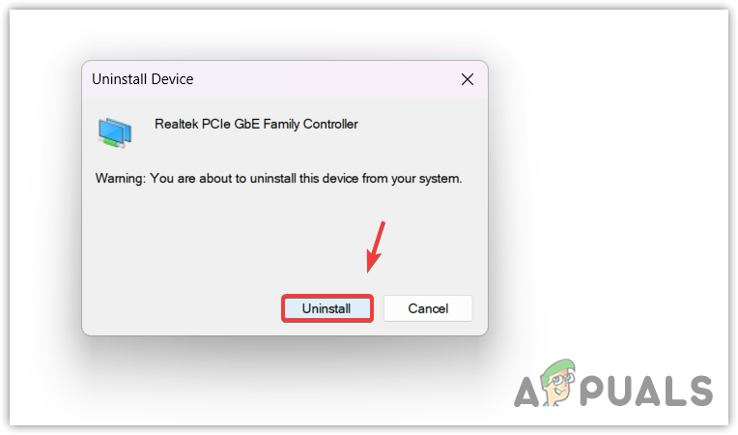Click the red arrow annotation

tap(376, 247)
